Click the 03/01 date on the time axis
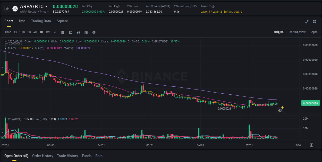Image resolution: width=322 pixels, height=162 pixels. pyautogui.click(x=51, y=145)
